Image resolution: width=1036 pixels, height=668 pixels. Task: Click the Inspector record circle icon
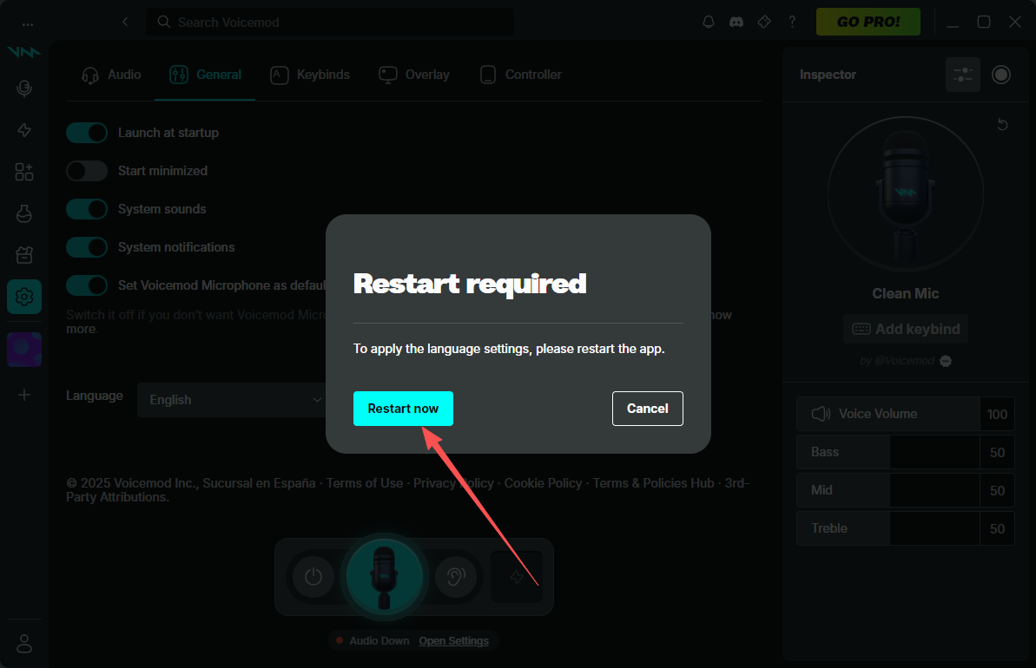tap(1001, 75)
